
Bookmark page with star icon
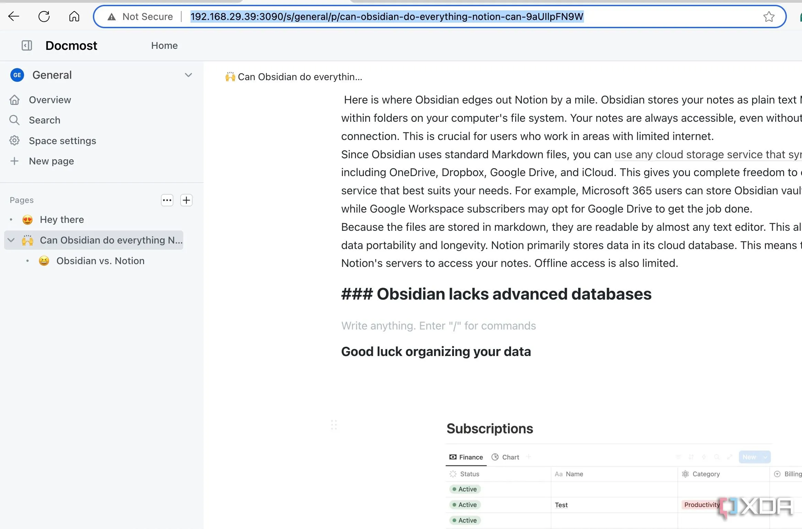[x=769, y=17]
